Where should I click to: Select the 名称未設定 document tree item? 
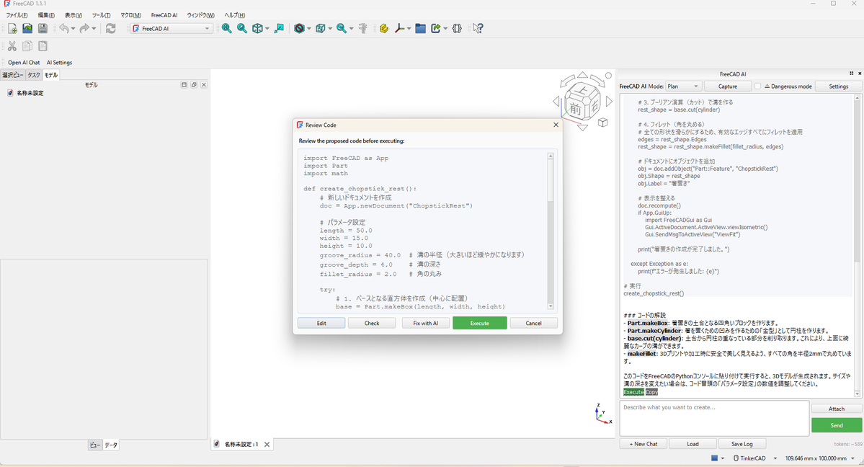click(x=30, y=93)
